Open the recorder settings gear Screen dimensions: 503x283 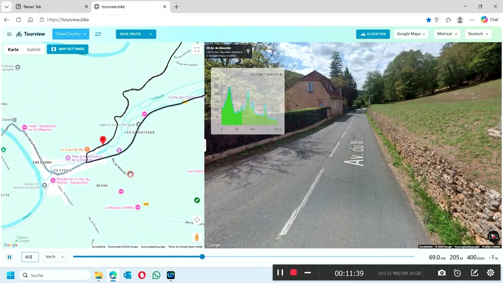tap(490, 273)
